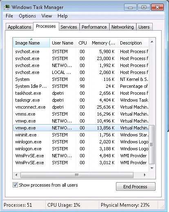This screenshot has height=212, width=169.
Task: Sort the list by Memory column header
Action: tap(103, 43)
